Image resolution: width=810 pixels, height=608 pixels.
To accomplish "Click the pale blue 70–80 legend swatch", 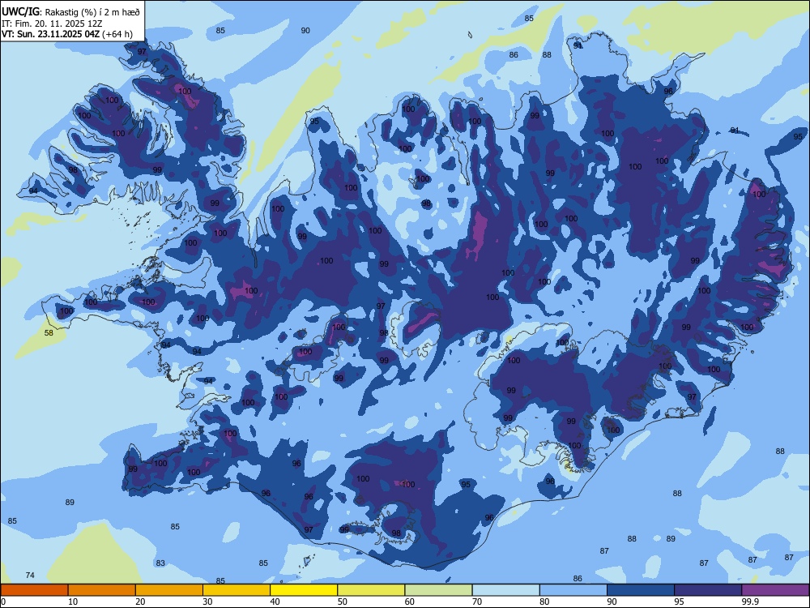I will (505, 590).
